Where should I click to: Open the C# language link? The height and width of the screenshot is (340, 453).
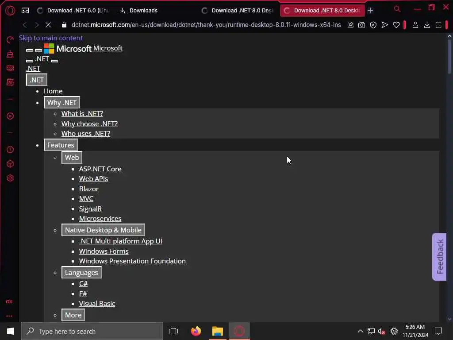tap(84, 284)
